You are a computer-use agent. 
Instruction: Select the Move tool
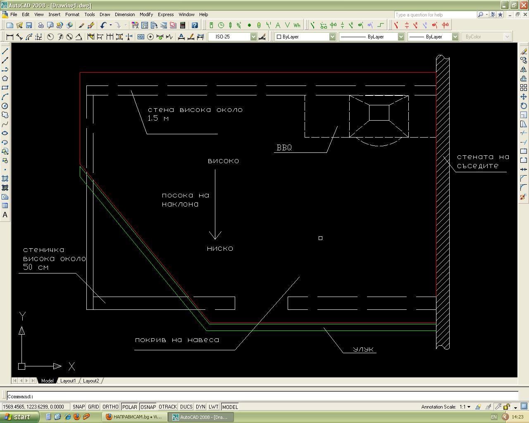coord(524,97)
